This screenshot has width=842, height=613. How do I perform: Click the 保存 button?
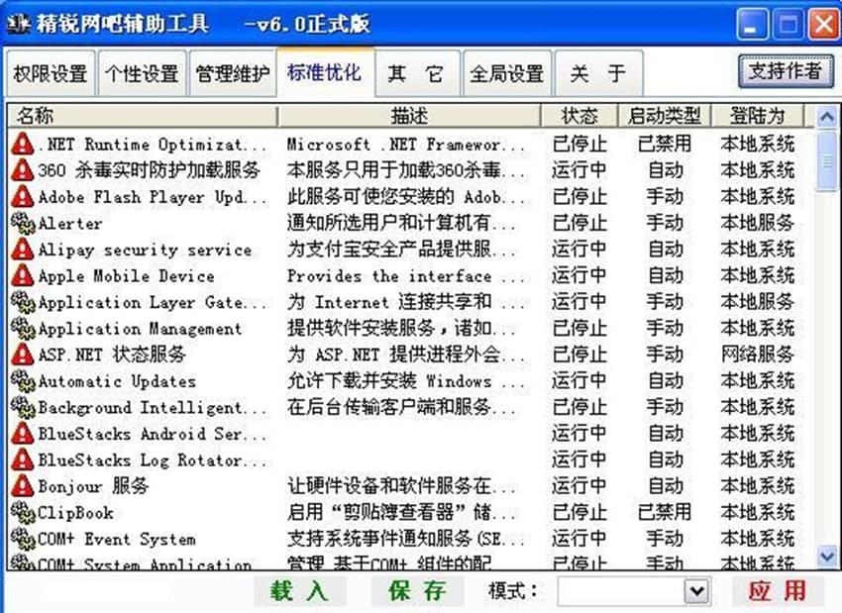(417, 591)
